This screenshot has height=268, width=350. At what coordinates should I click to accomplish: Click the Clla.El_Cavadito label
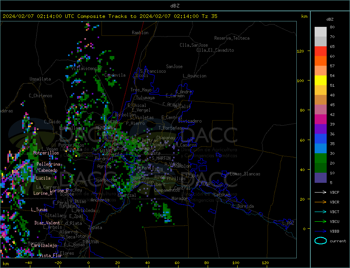(x=215, y=50)
